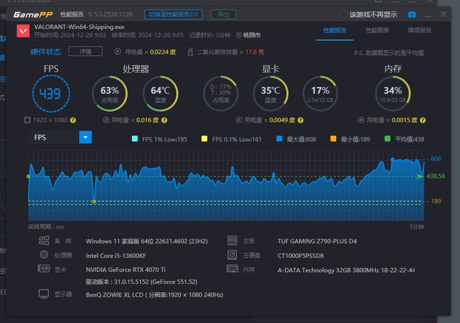The height and width of the screenshot is (323, 460).
Task: Enable 该游戏不再显示 checkbox
Action: click(343, 14)
